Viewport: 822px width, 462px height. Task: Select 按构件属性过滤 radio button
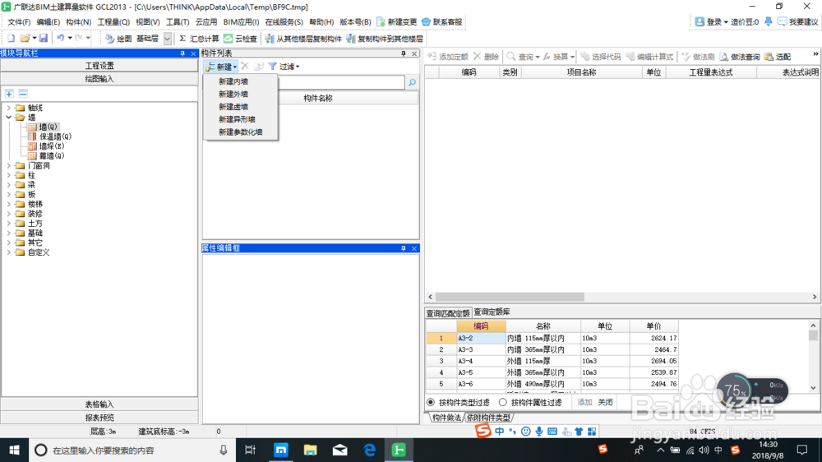coord(503,402)
